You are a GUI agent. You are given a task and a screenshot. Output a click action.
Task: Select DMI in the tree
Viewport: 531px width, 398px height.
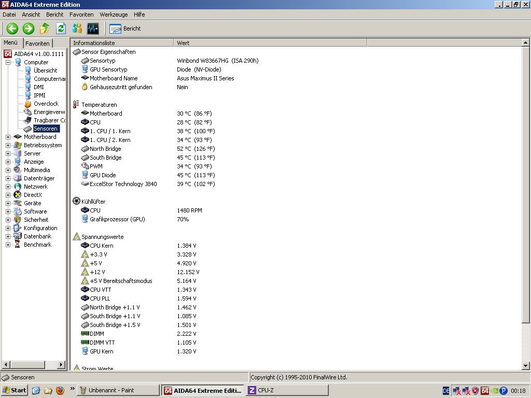click(38, 87)
